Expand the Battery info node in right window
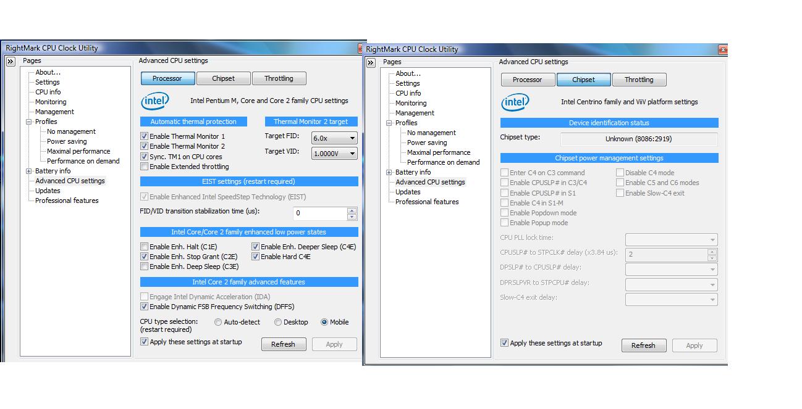802x409 pixels. [389, 172]
